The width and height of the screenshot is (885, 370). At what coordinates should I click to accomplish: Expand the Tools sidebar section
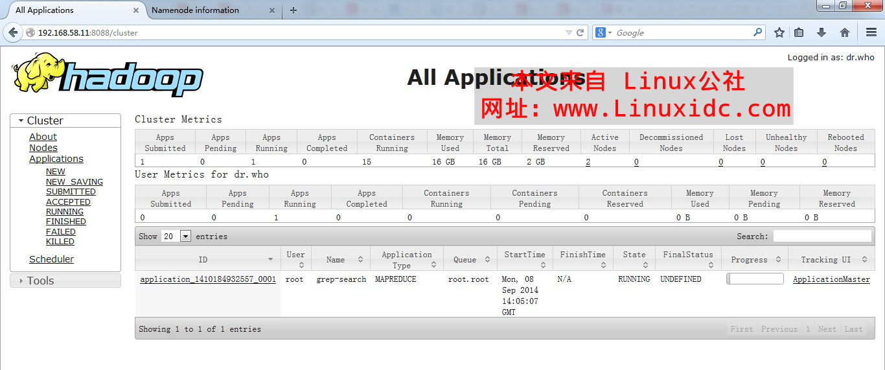[x=65, y=281]
